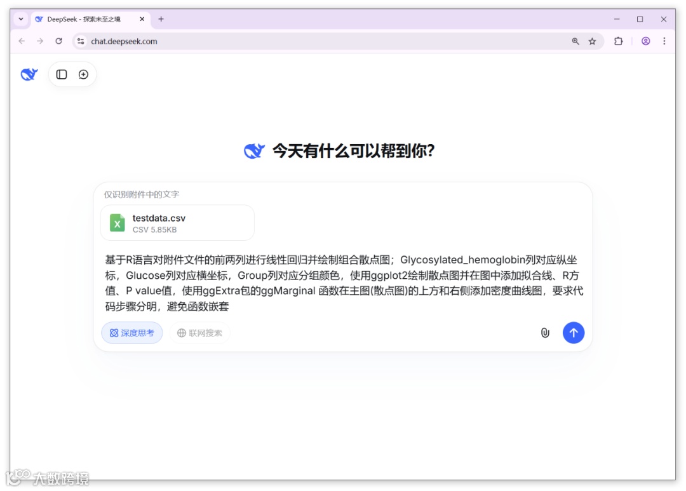Send the message with blue arrow button
The height and width of the screenshot is (491, 686).
[x=574, y=333]
